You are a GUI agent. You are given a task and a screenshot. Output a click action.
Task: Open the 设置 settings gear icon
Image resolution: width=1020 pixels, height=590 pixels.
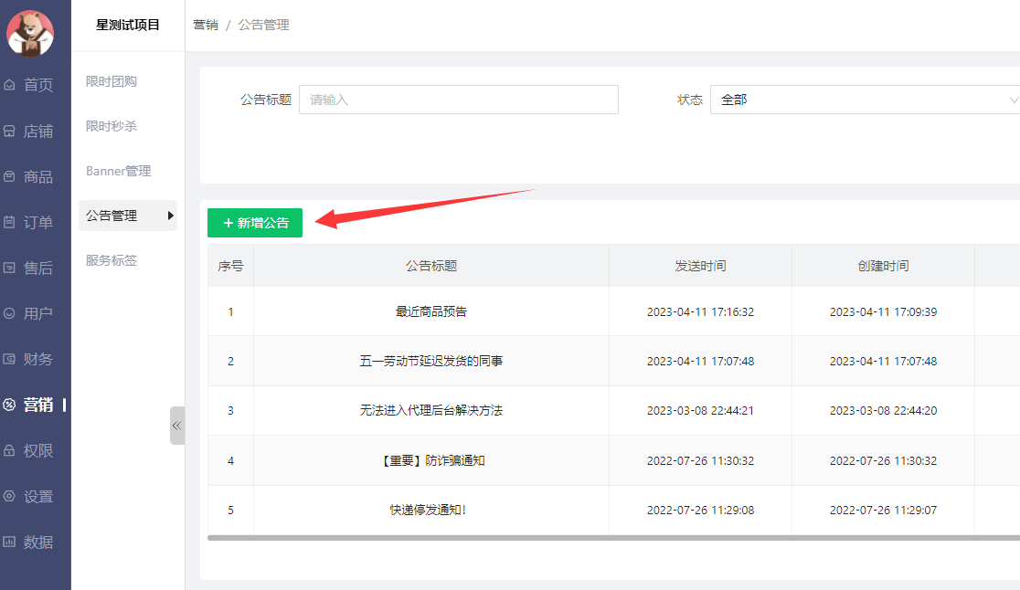point(10,496)
